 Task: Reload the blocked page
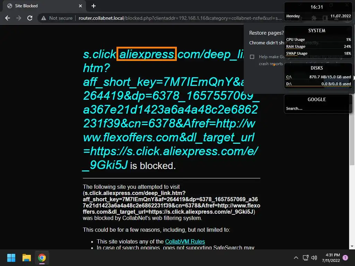30,18
